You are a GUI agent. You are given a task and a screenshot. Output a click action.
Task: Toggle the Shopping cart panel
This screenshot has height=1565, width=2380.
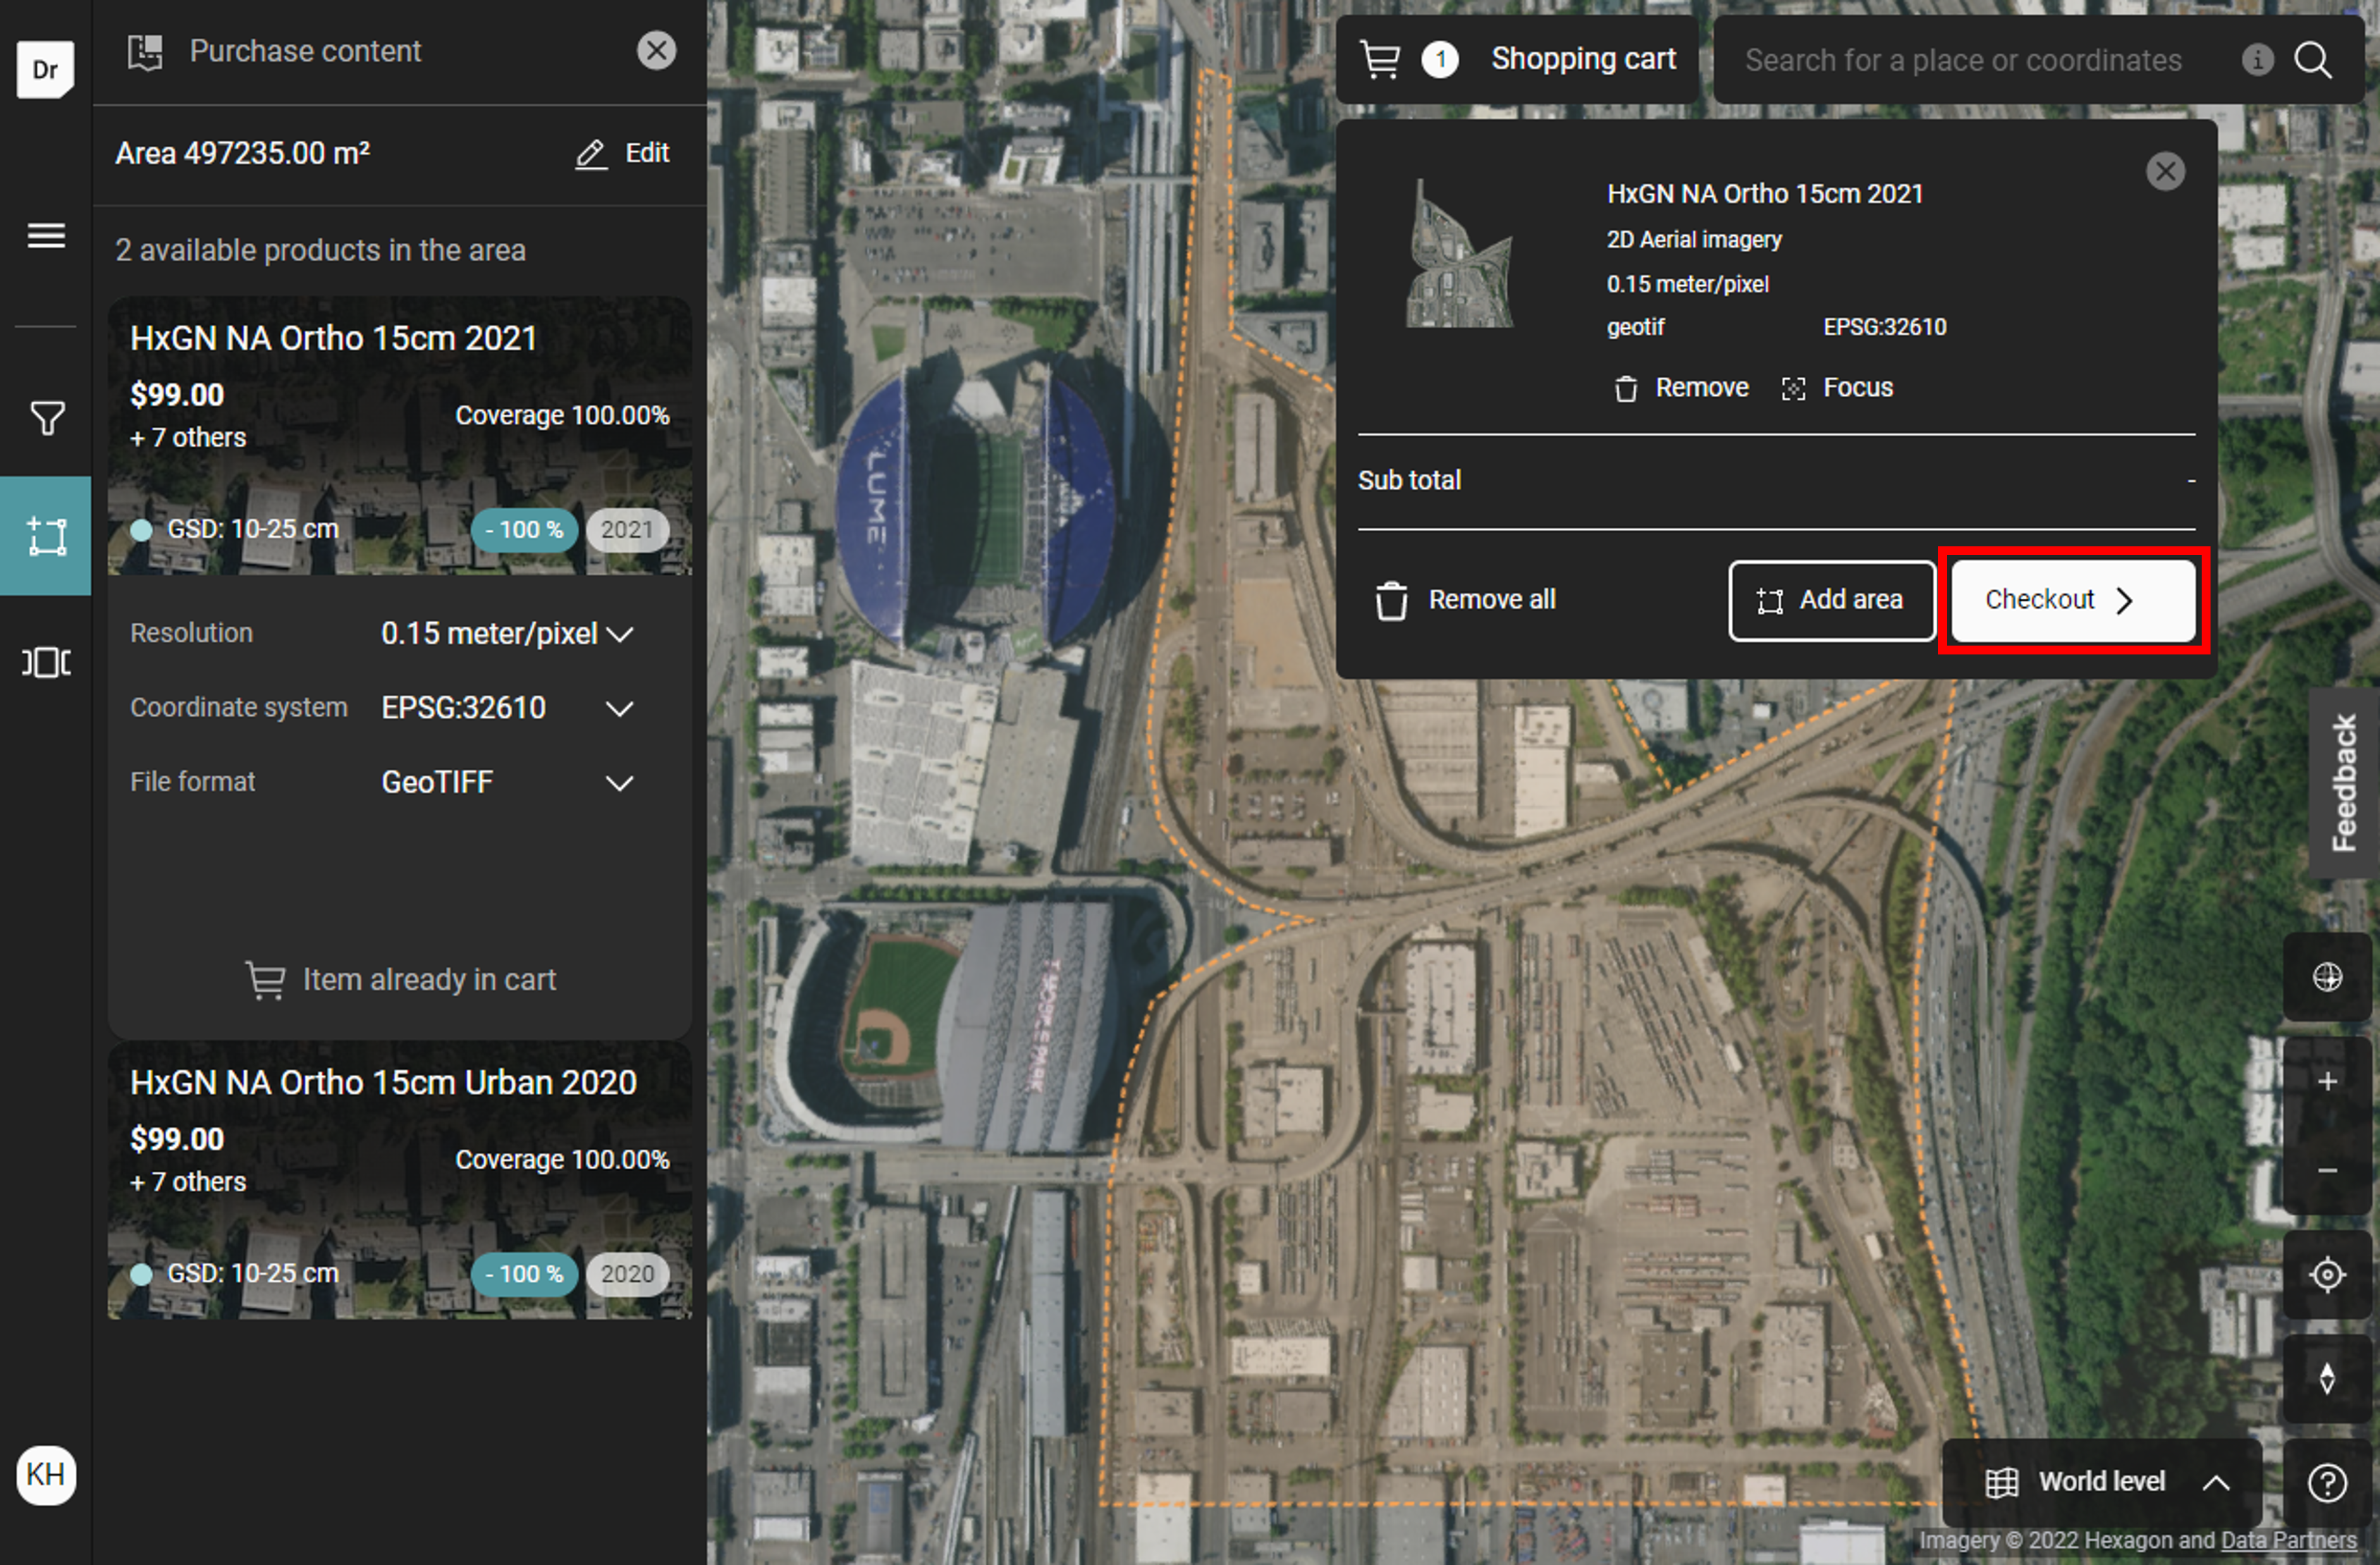click(x=1518, y=60)
